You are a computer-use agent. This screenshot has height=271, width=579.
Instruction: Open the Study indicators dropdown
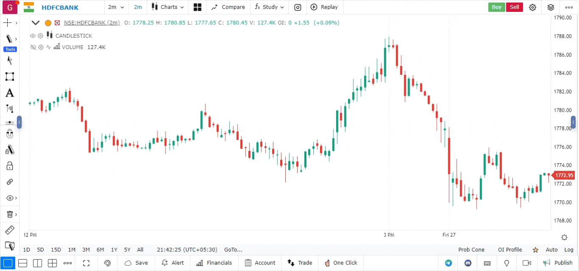(269, 7)
